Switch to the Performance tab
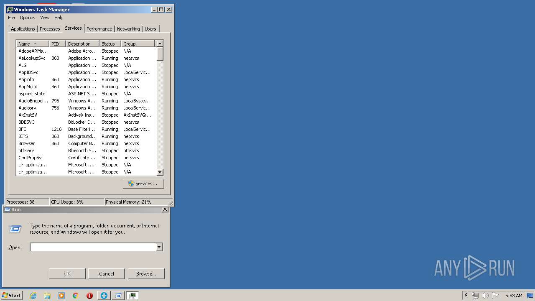Image resolution: width=535 pixels, height=301 pixels. (x=99, y=29)
